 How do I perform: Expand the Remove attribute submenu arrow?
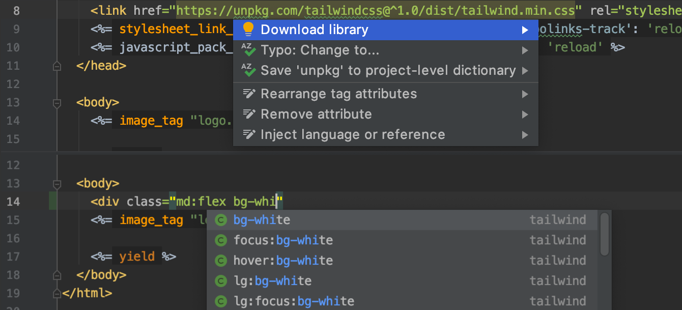click(525, 115)
